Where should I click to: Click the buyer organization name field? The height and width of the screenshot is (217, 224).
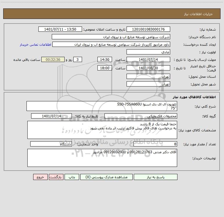coord(111,37)
